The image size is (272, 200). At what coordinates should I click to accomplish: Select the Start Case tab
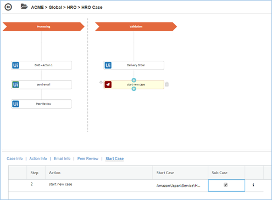tap(115, 158)
